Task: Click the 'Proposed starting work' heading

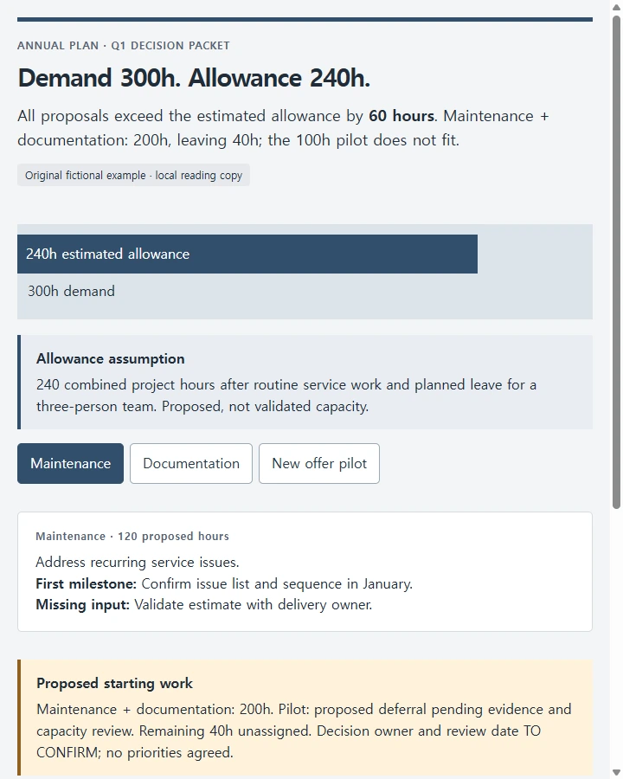Action: point(115,684)
